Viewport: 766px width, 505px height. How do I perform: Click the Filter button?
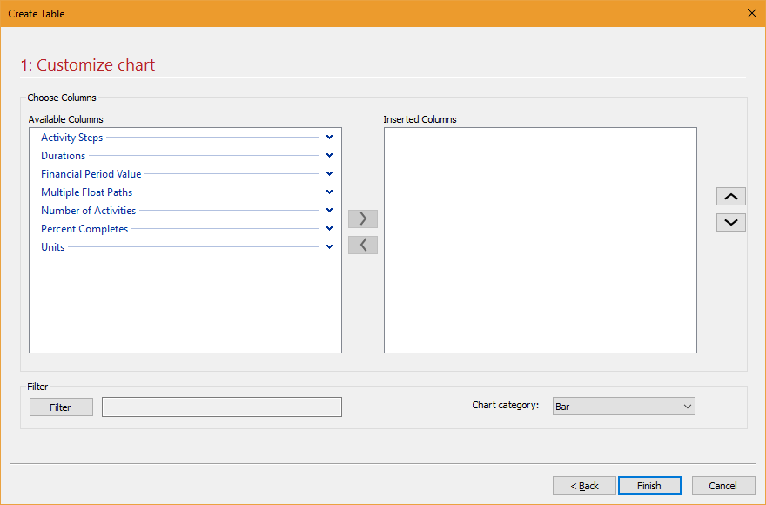tap(60, 407)
